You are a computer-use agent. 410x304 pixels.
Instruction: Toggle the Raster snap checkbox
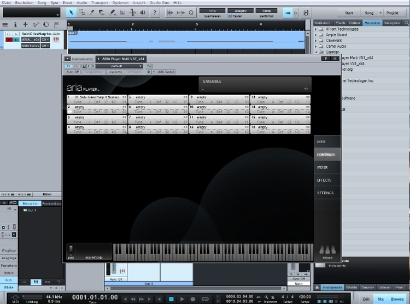point(229,16)
